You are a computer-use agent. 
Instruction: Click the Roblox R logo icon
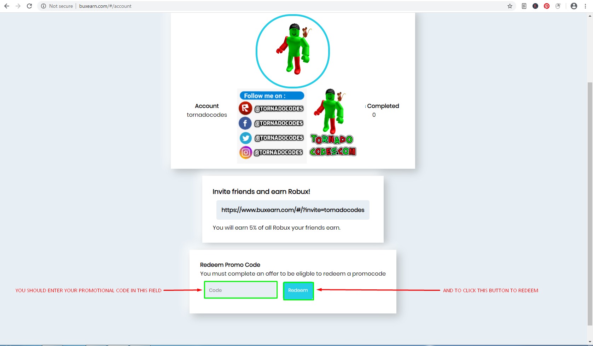(245, 108)
